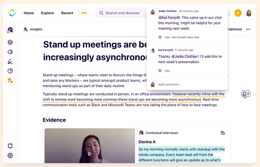Click Kai Forsyth's comment avatar
This screenshot has height=167, width=260.
153,51
